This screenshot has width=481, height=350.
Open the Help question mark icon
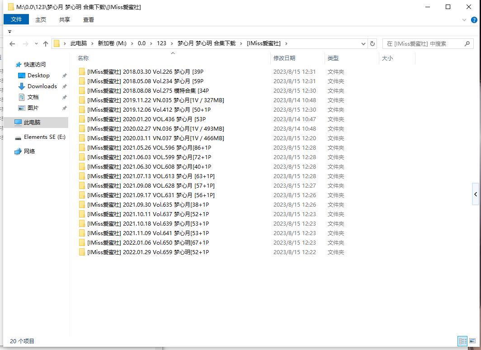click(x=474, y=20)
